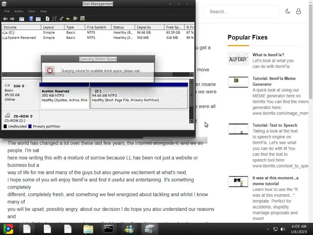Select the (C:) volume row

pyautogui.click(x=98, y=32)
